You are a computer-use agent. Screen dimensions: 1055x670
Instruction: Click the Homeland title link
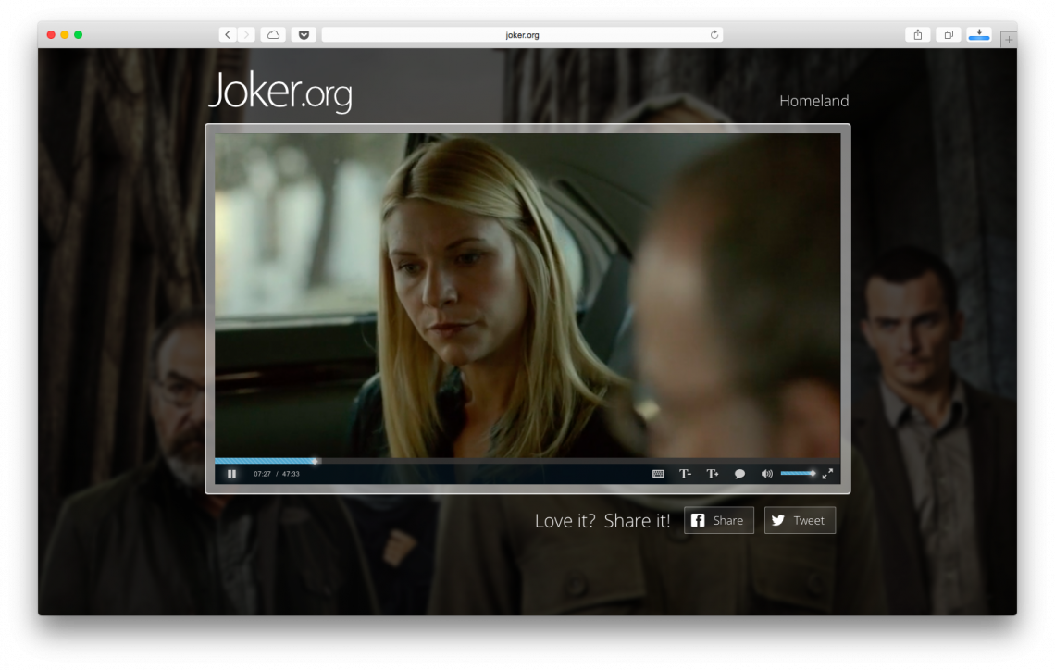coord(813,101)
